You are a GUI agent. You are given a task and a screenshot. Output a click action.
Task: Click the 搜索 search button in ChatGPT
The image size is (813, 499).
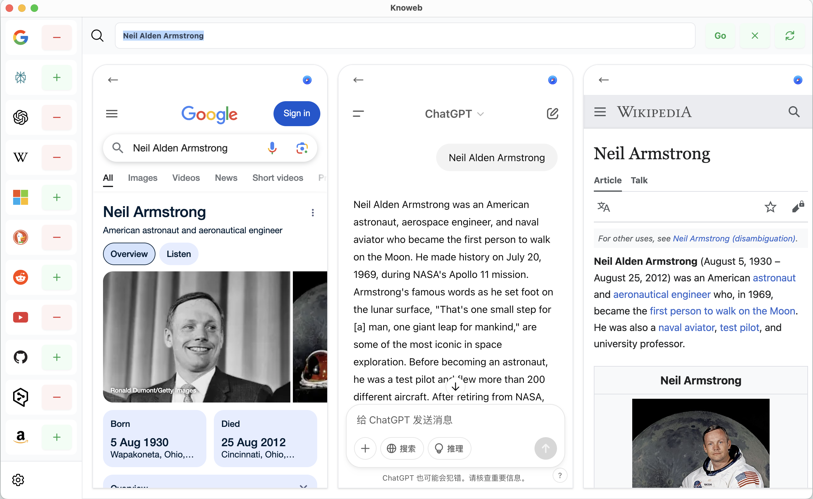[402, 448]
